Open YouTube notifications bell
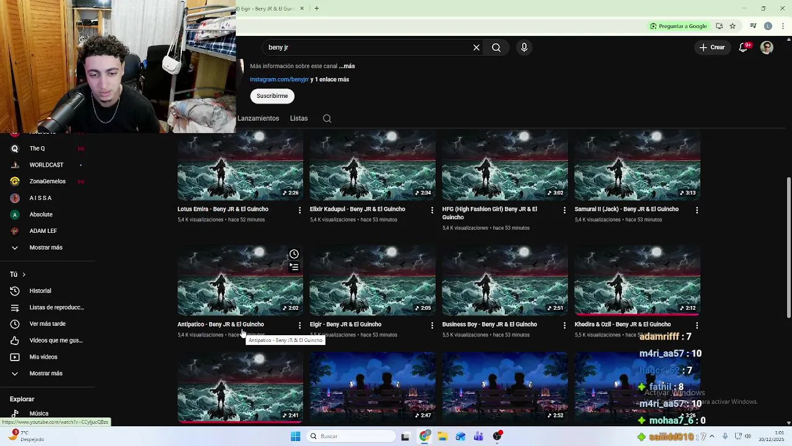 [743, 47]
